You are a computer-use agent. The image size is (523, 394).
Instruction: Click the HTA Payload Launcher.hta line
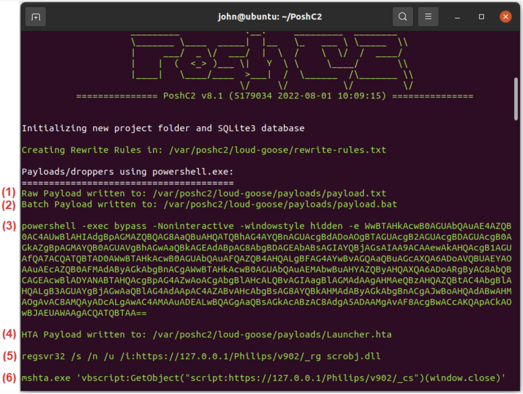pos(207,334)
